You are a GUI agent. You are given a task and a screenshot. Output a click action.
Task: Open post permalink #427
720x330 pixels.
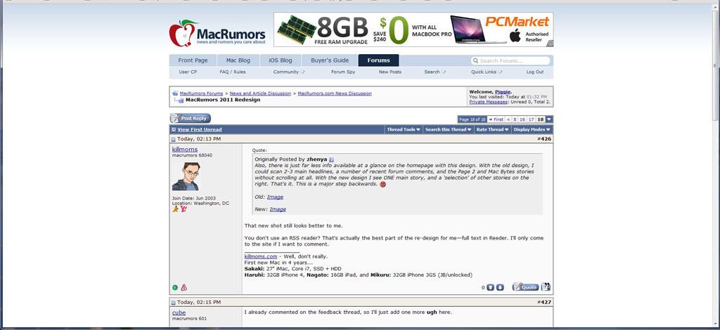[x=546, y=303]
